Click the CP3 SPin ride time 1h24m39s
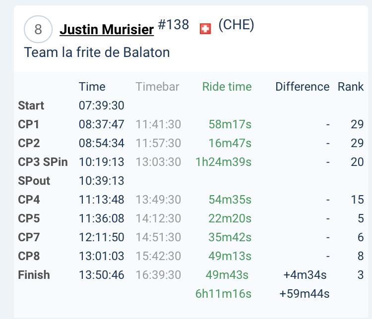This screenshot has width=372, height=319. (224, 162)
